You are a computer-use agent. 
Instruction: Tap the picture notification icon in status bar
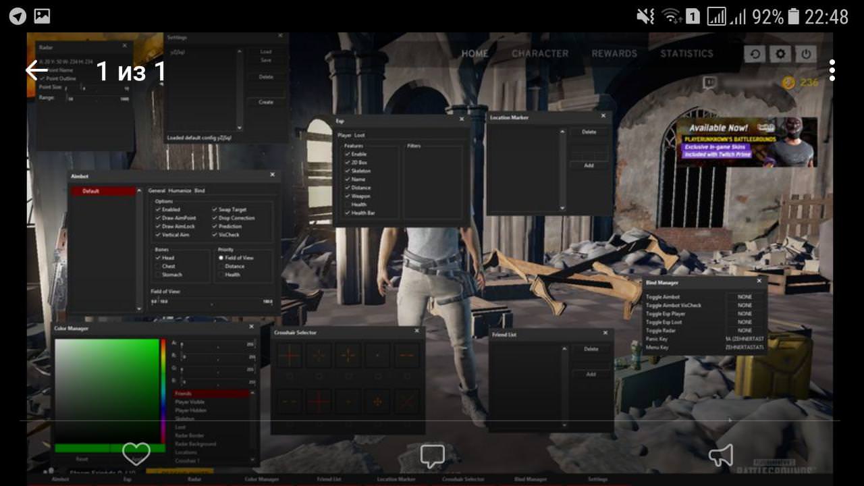pyautogui.click(x=42, y=16)
